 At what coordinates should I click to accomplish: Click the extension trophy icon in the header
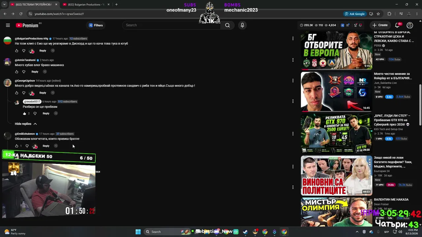click(x=355, y=25)
